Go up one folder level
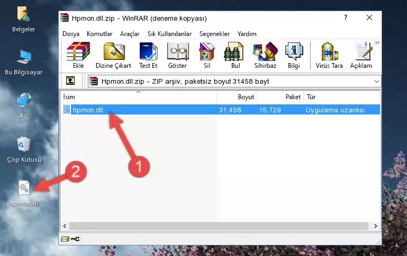Viewport: 407px width, 256px height. coord(70,81)
